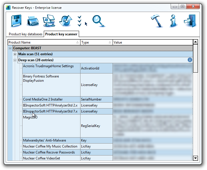Select Computer: BEAST row
This screenshot has width=207, height=170.
tap(103, 48)
